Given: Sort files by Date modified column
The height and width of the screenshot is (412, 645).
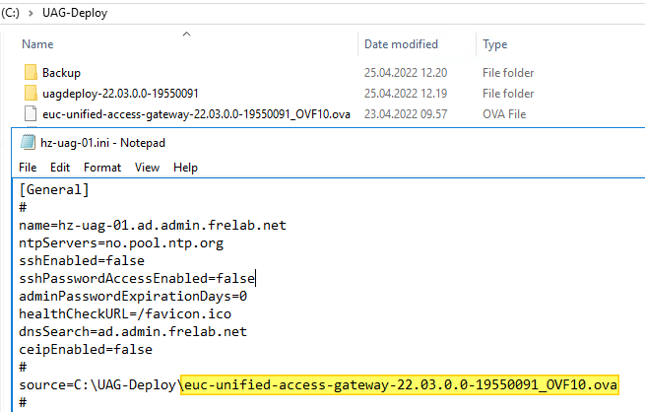Looking at the screenshot, I should pos(401,44).
